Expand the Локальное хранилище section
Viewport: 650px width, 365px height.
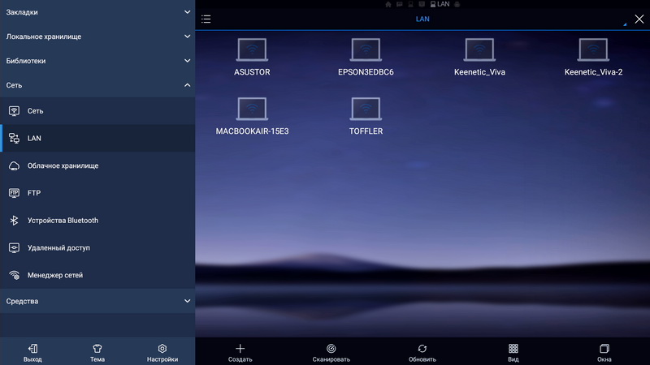coord(97,36)
